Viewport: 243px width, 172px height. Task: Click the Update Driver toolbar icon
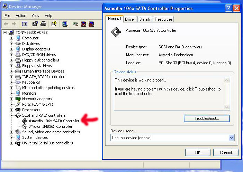75,24
